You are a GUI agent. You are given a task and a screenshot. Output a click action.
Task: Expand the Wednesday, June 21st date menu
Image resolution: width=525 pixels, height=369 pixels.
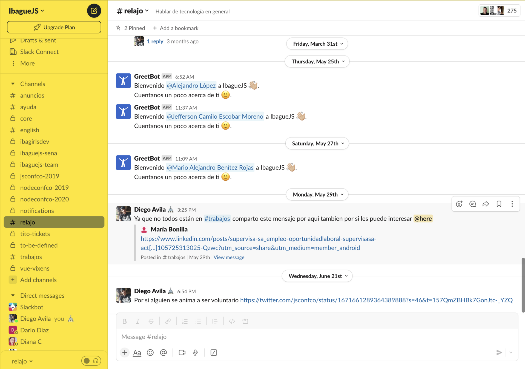tap(317, 276)
